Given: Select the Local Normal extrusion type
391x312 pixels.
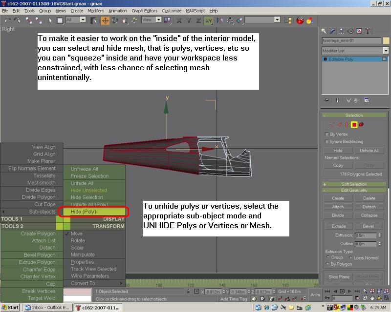Looking at the screenshot, I should pyautogui.click(x=350, y=257).
